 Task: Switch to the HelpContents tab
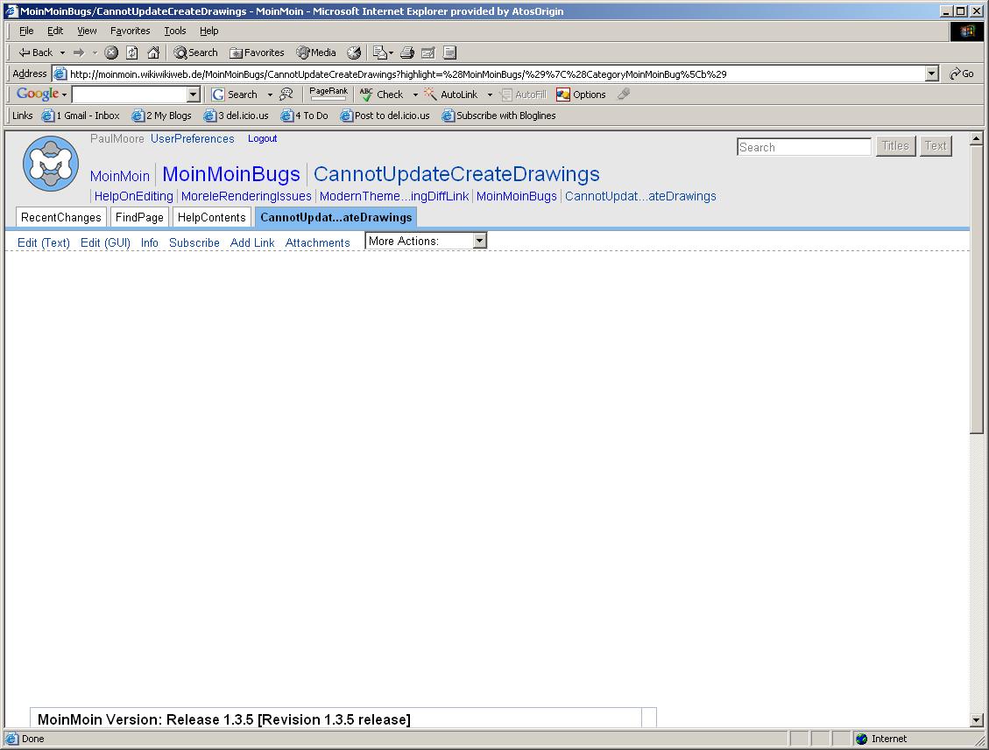tap(211, 217)
